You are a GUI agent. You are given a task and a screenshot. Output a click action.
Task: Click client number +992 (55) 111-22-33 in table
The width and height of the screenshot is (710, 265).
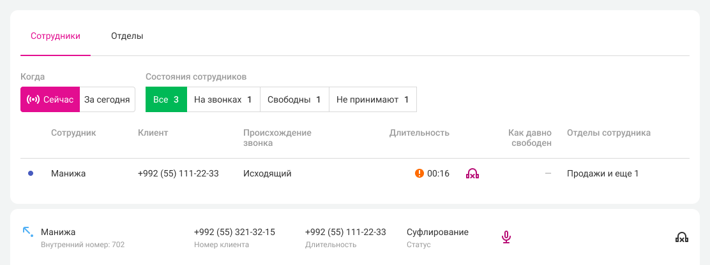[178, 173]
